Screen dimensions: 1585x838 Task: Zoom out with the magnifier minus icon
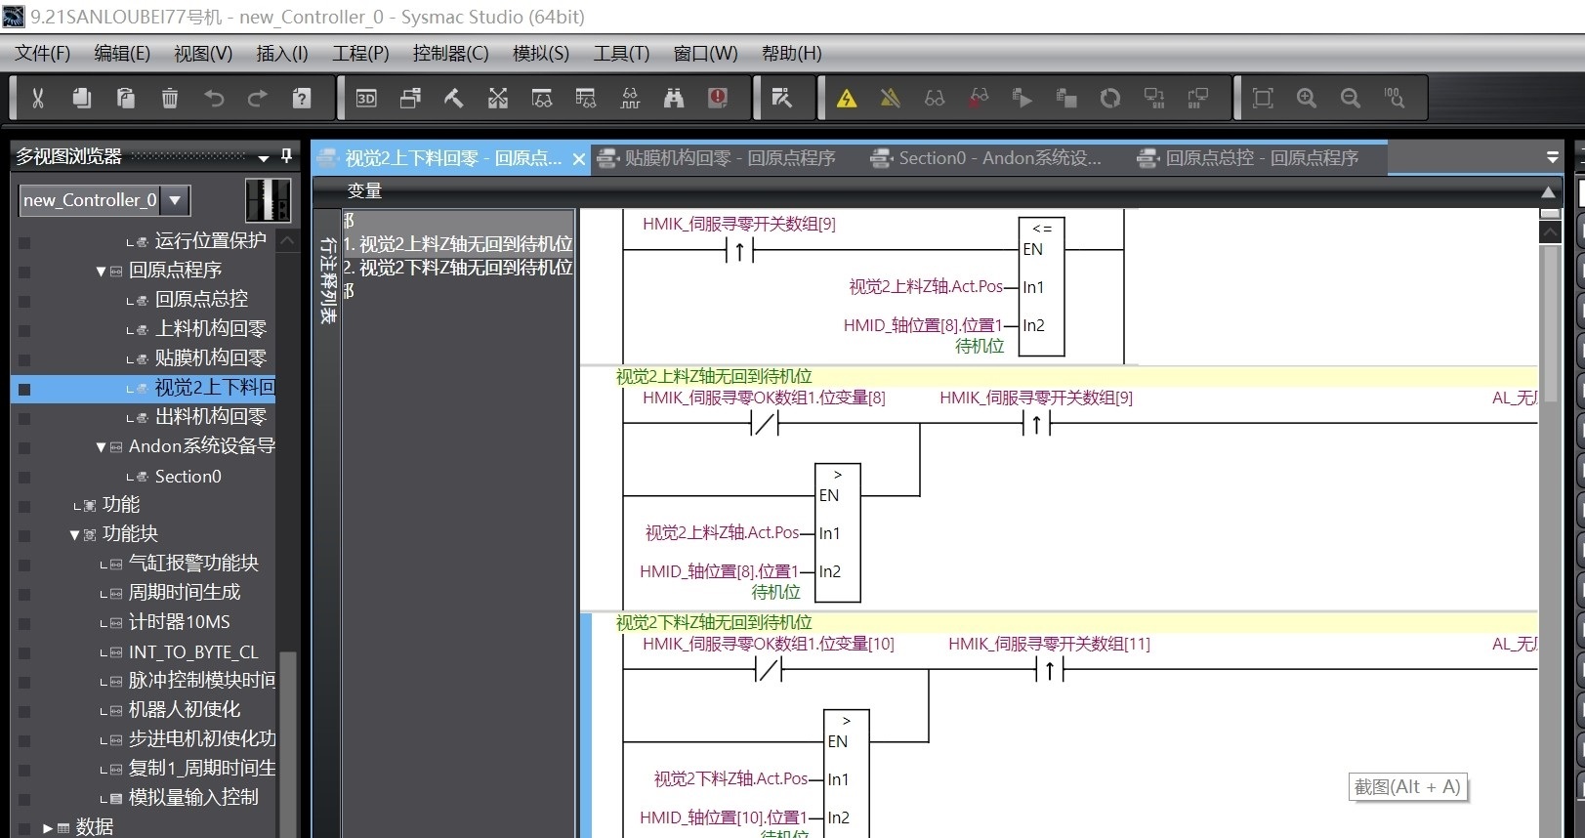1351,98
